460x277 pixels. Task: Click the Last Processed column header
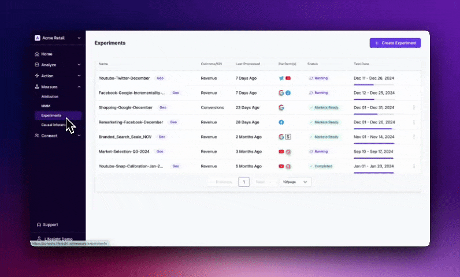[x=248, y=64]
